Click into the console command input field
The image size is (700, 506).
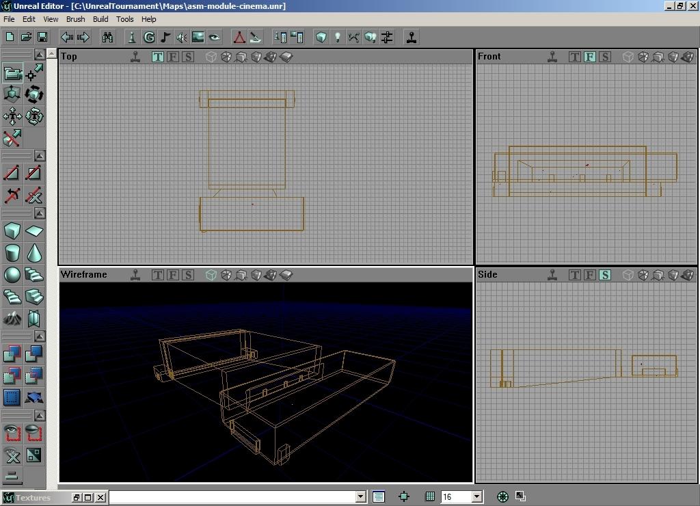[232, 497]
